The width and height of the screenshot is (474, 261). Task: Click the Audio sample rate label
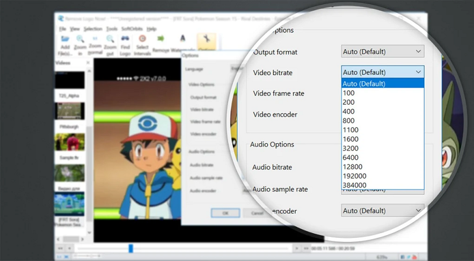(280, 189)
